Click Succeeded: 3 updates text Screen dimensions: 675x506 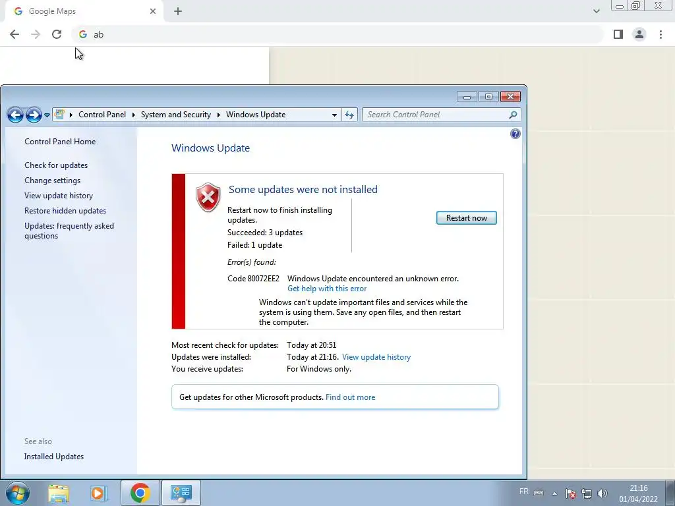tap(265, 233)
